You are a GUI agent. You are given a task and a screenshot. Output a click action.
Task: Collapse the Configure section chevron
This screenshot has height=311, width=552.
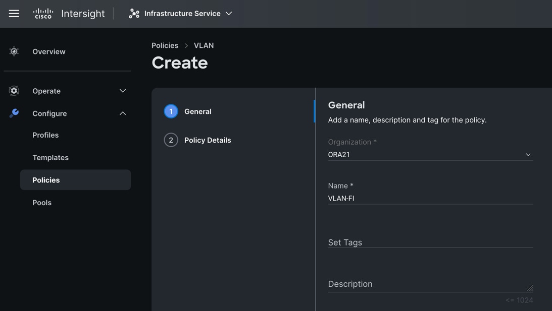tap(123, 113)
